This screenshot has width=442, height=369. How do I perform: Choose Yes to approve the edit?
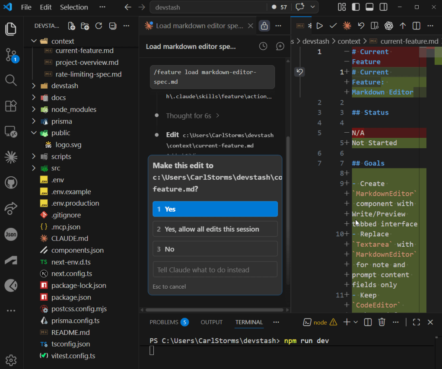tap(215, 209)
